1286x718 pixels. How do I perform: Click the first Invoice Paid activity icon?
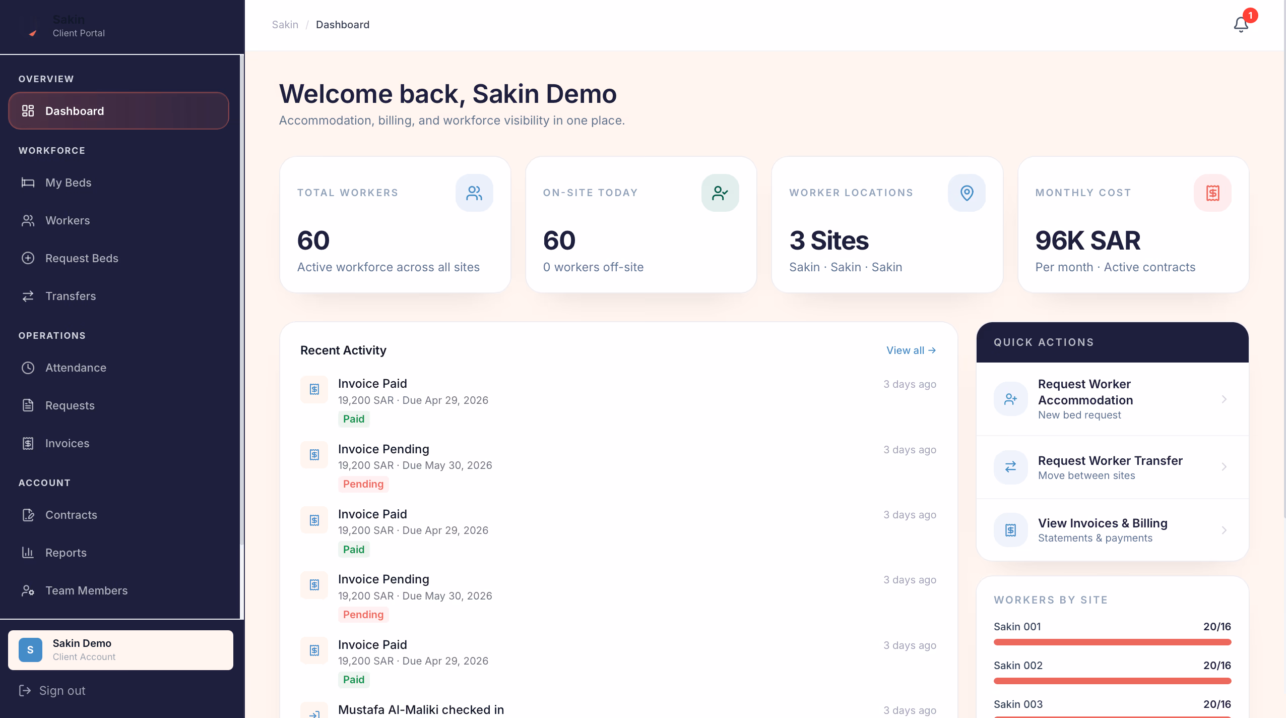(314, 389)
